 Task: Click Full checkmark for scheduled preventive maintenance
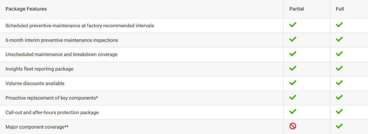[339, 25]
